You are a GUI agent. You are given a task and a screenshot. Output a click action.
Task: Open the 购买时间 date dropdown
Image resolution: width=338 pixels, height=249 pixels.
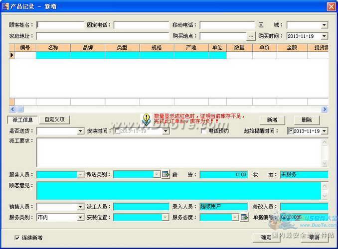coord(324,36)
